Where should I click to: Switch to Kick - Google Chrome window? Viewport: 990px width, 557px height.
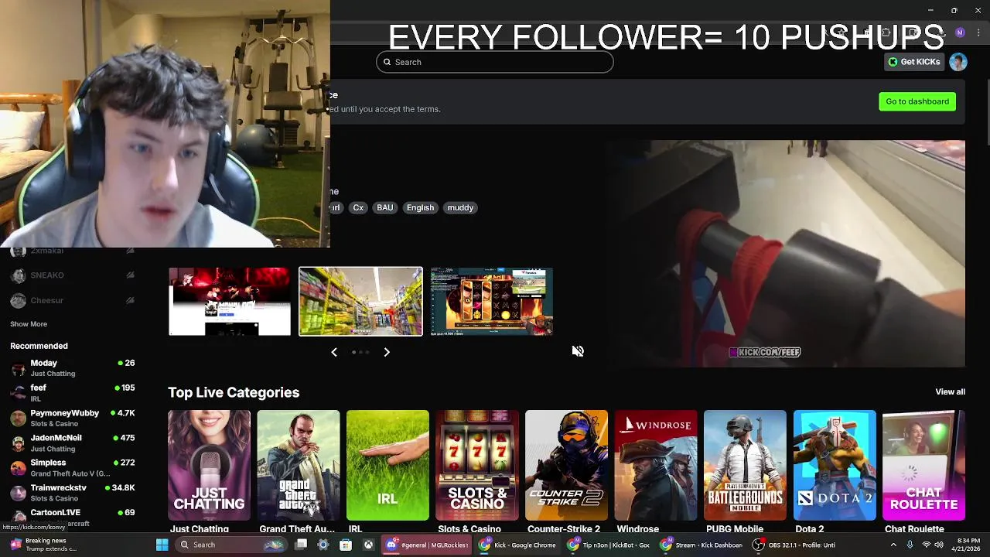tap(517, 545)
